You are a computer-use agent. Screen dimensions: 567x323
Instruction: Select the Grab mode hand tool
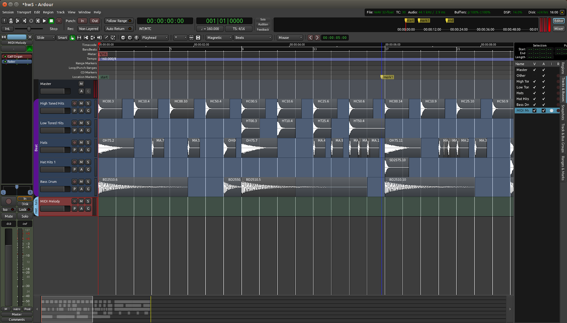(73, 38)
